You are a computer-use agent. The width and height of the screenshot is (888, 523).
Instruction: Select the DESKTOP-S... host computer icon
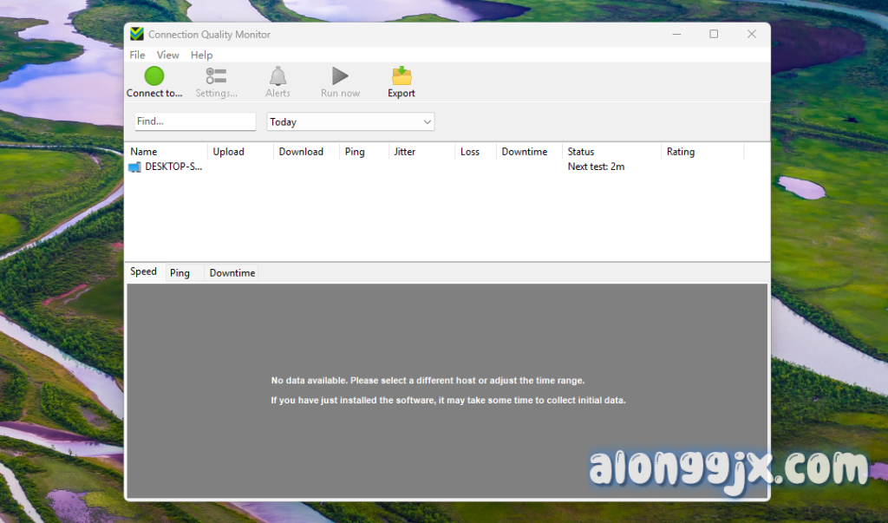point(134,167)
